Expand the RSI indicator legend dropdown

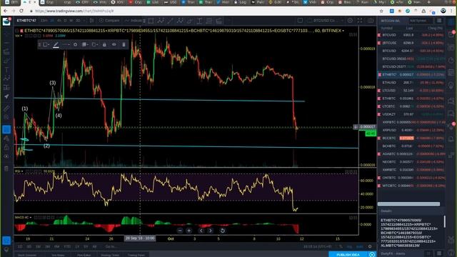(22, 171)
